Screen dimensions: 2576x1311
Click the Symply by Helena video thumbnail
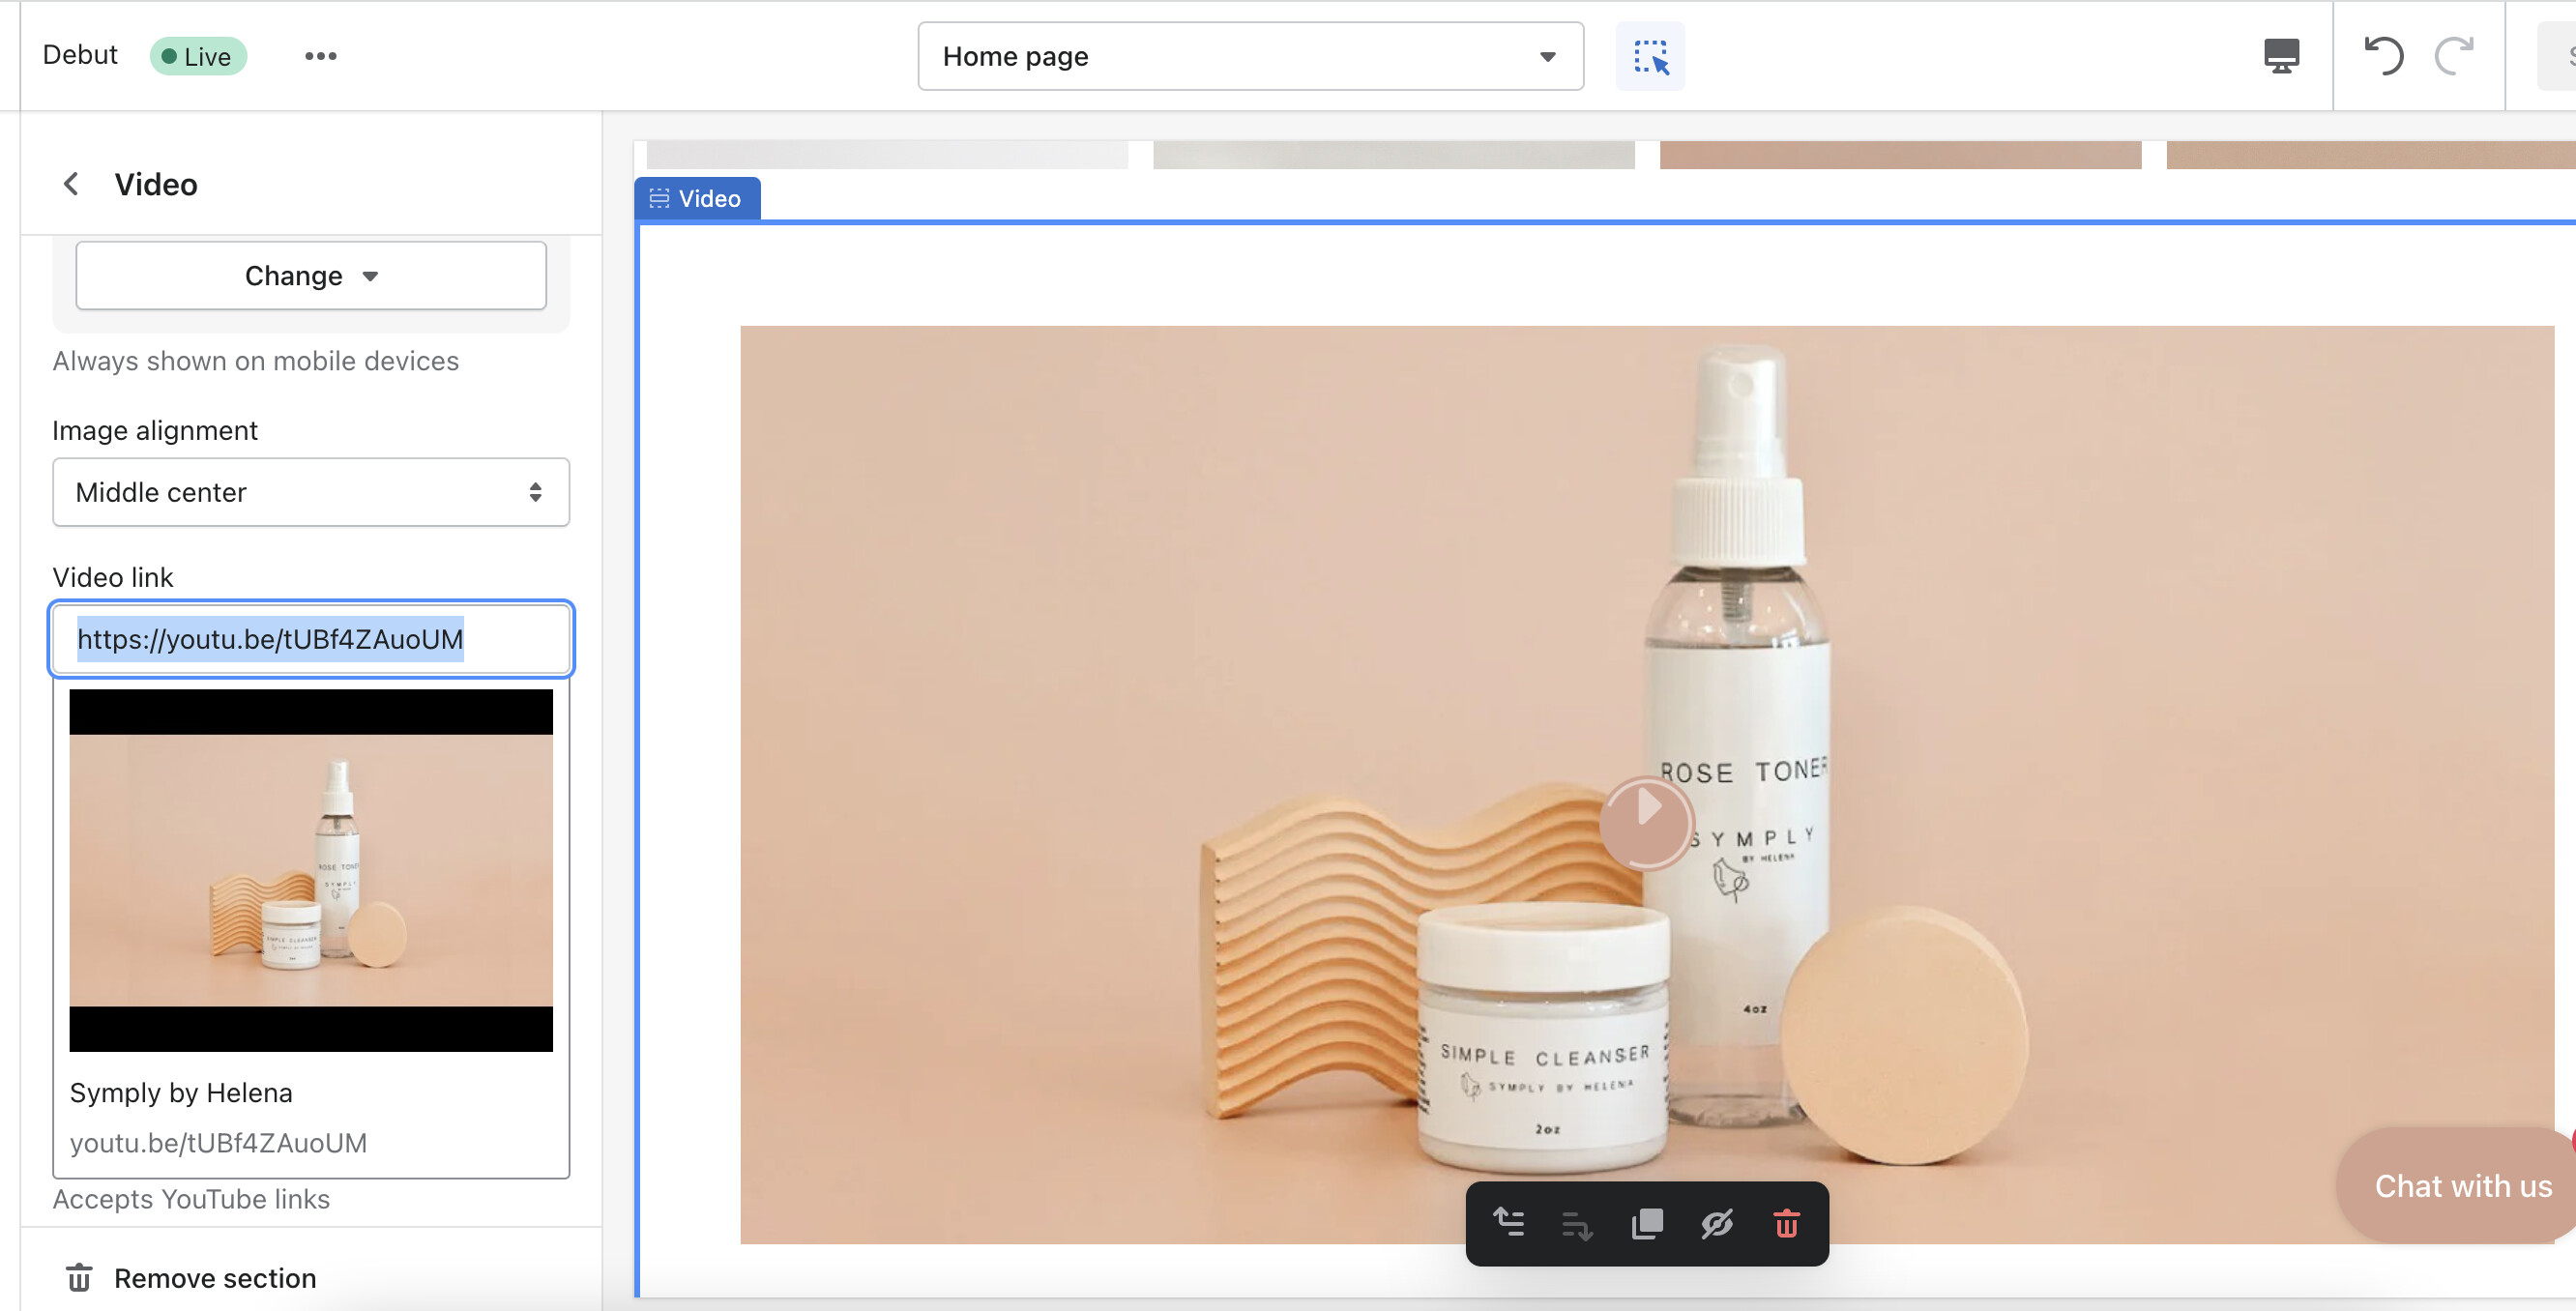[311, 869]
